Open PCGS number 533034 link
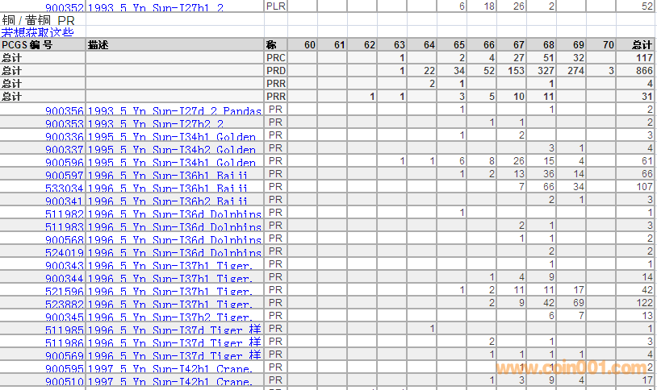Image resolution: width=657 pixels, height=390 pixels. [65, 188]
